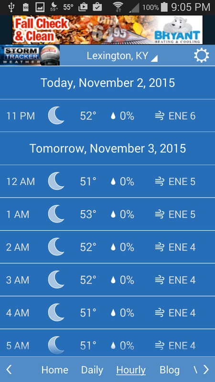This screenshot has width=215, height=382.
Task: Tap the moon icon for 11 PM
Action: (56, 116)
